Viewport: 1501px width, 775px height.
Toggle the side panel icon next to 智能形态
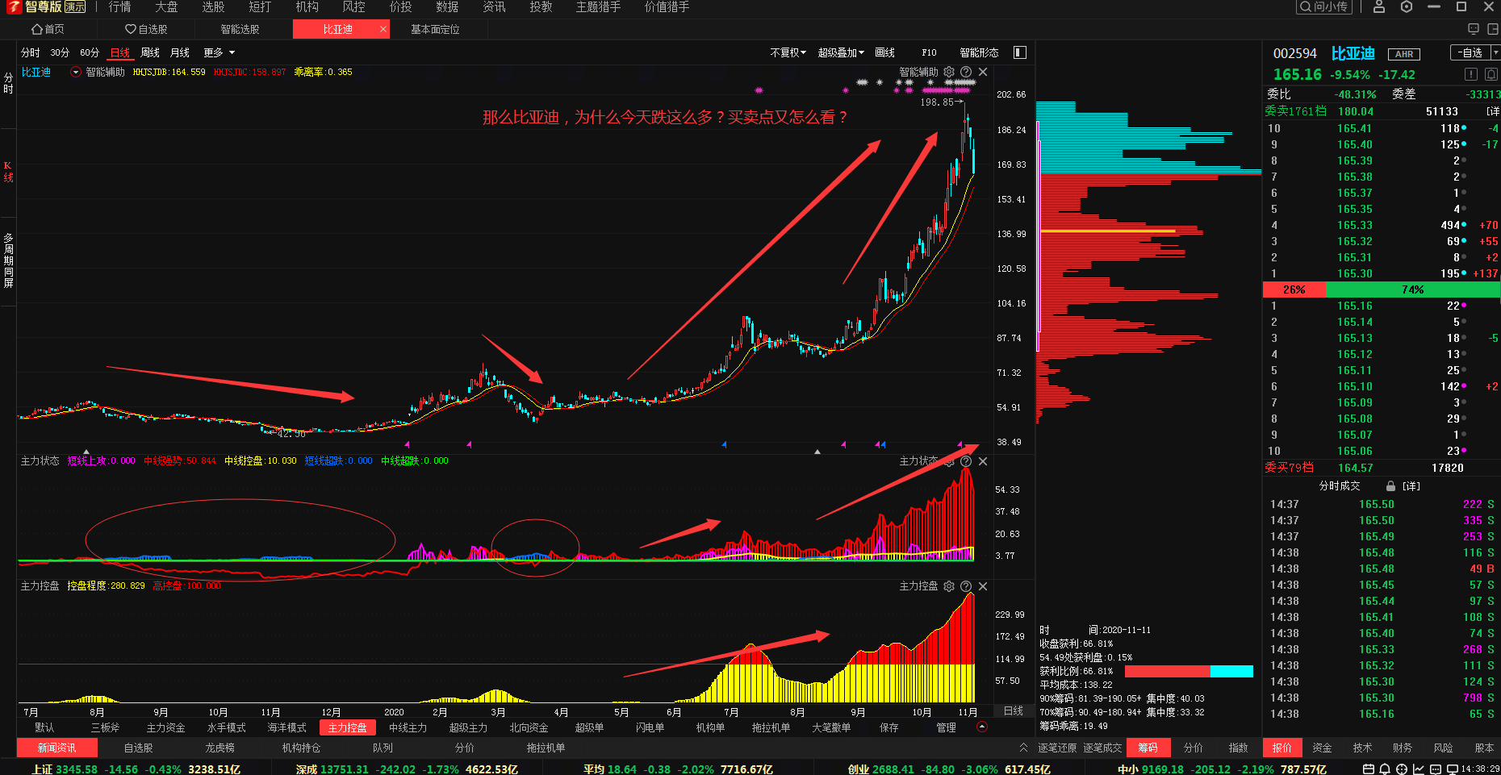point(1020,52)
